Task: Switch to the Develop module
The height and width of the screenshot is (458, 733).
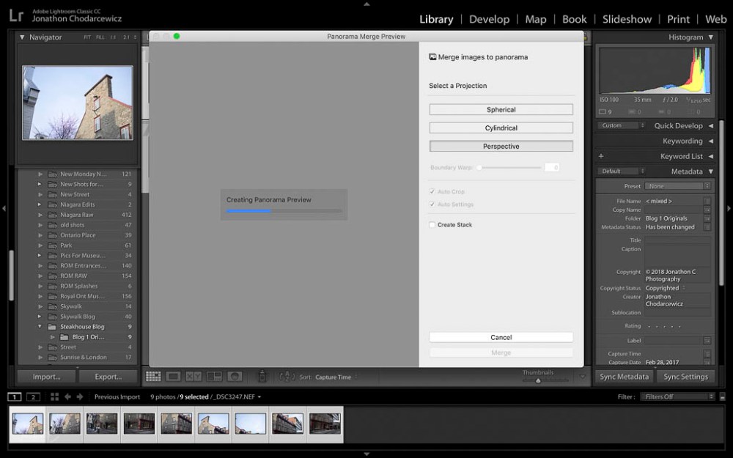Action: [x=489, y=19]
